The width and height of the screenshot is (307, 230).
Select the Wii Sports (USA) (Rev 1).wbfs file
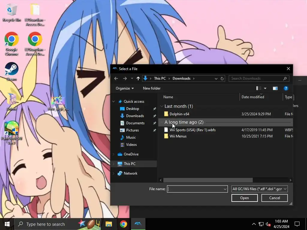192,130
